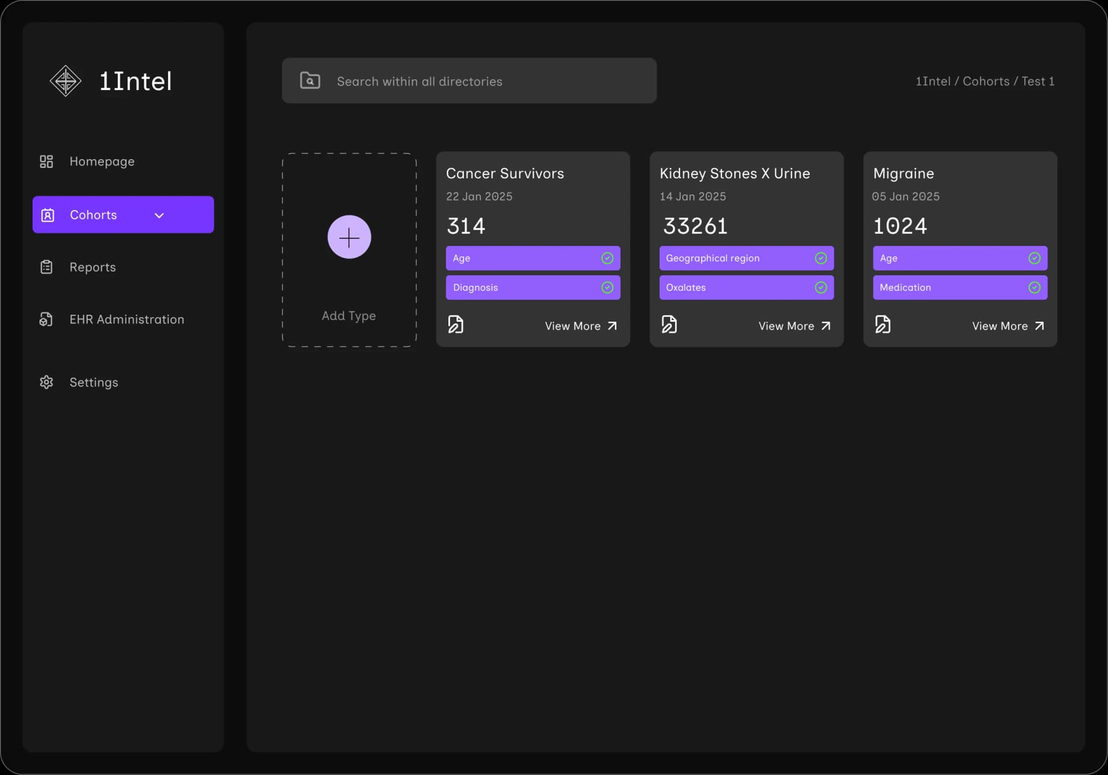The height and width of the screenshot is (775, 1108).
Task: Click the 33261 count value
Action: point(695,226)
